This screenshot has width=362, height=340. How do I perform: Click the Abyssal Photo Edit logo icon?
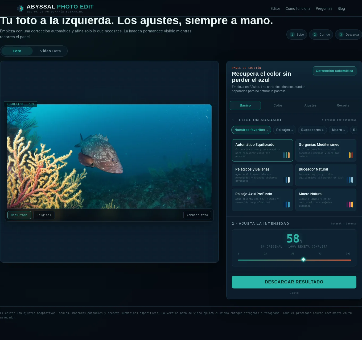(20, 8)
